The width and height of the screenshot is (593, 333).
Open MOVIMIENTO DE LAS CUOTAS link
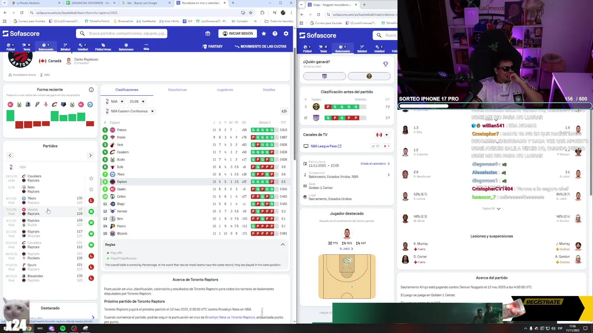coord(260,46)
